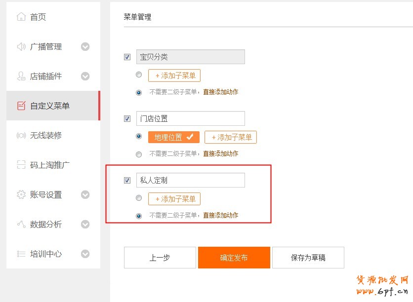Screen dimensions: 413x302
Task: Click the 私人定制 menu name field
Action: [x=190, y=181]
